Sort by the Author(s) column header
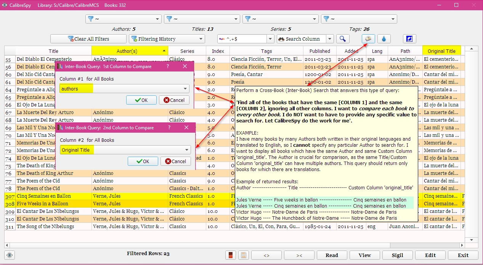 point(130,51)
